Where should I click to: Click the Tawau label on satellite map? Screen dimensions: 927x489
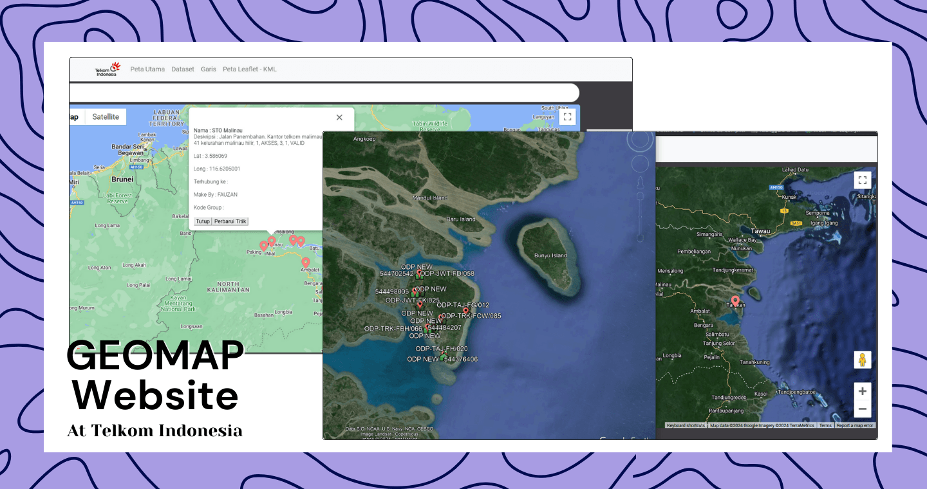[760, 230]
